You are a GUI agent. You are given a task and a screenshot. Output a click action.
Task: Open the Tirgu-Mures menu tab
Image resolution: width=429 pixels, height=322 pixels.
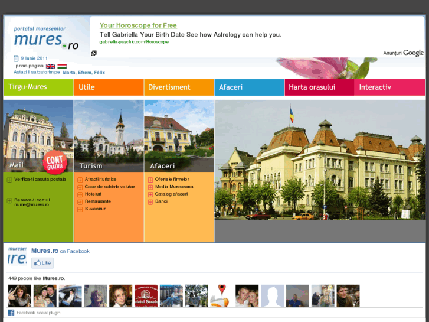(x=38, y=87)
